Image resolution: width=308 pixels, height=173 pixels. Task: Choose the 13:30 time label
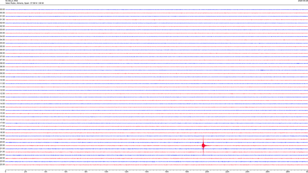click(x=2, y=100)
